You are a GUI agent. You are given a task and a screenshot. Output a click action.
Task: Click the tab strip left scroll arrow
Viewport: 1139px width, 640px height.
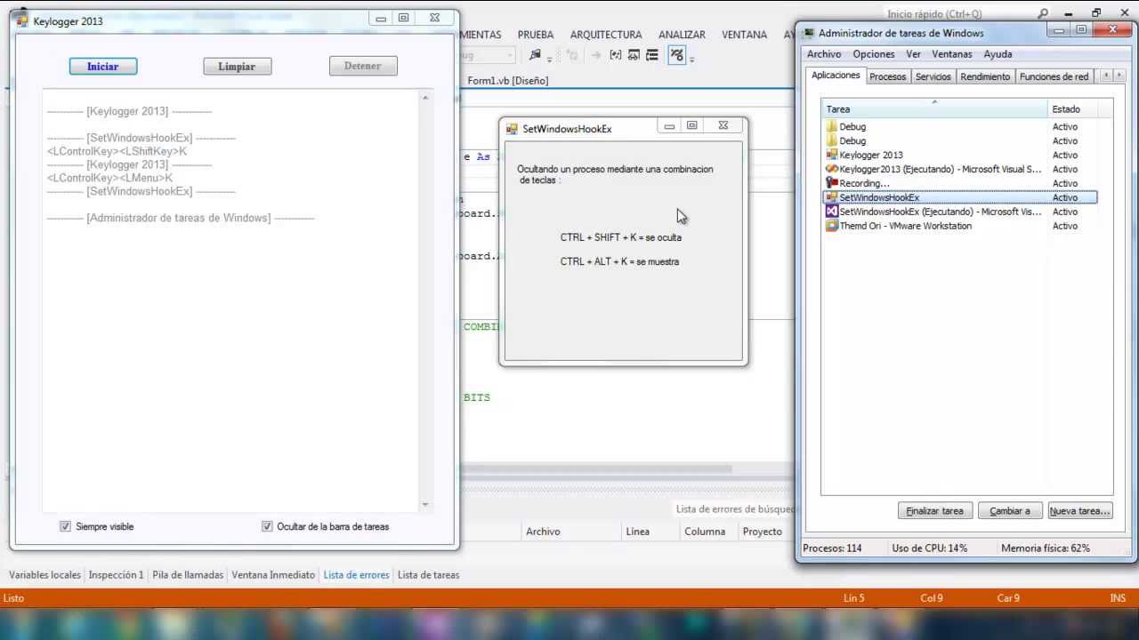coord(1106,76)
